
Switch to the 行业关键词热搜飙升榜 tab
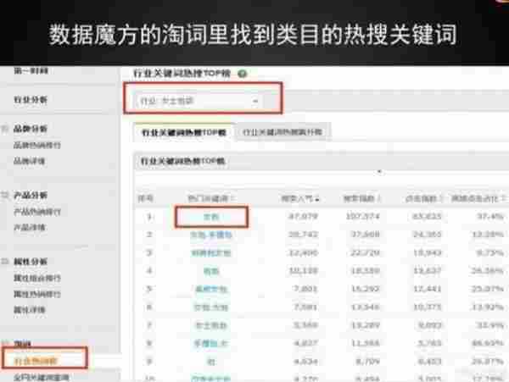[282, 132]
